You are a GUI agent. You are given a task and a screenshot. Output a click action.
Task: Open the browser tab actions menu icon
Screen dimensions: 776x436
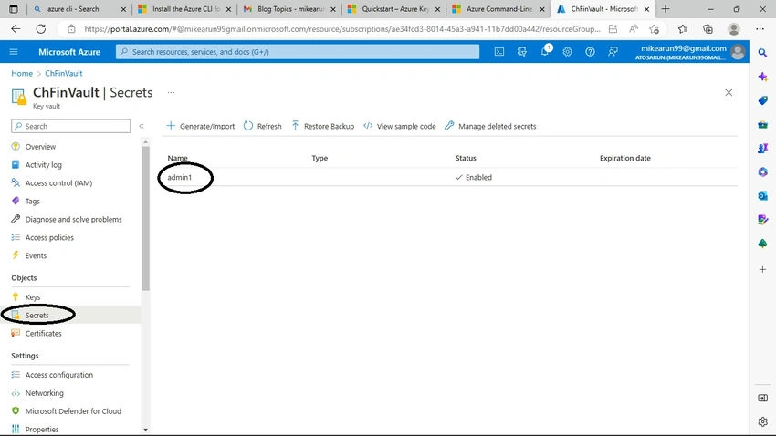coord(14,9)
